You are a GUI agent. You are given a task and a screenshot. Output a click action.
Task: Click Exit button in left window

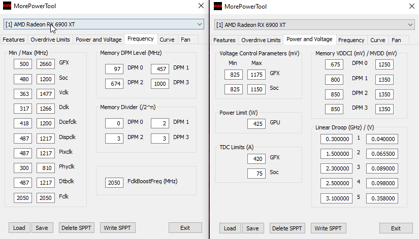pos(185,228)
